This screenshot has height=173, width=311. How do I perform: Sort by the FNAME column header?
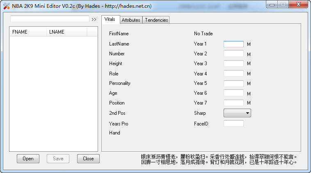[28, 32]
